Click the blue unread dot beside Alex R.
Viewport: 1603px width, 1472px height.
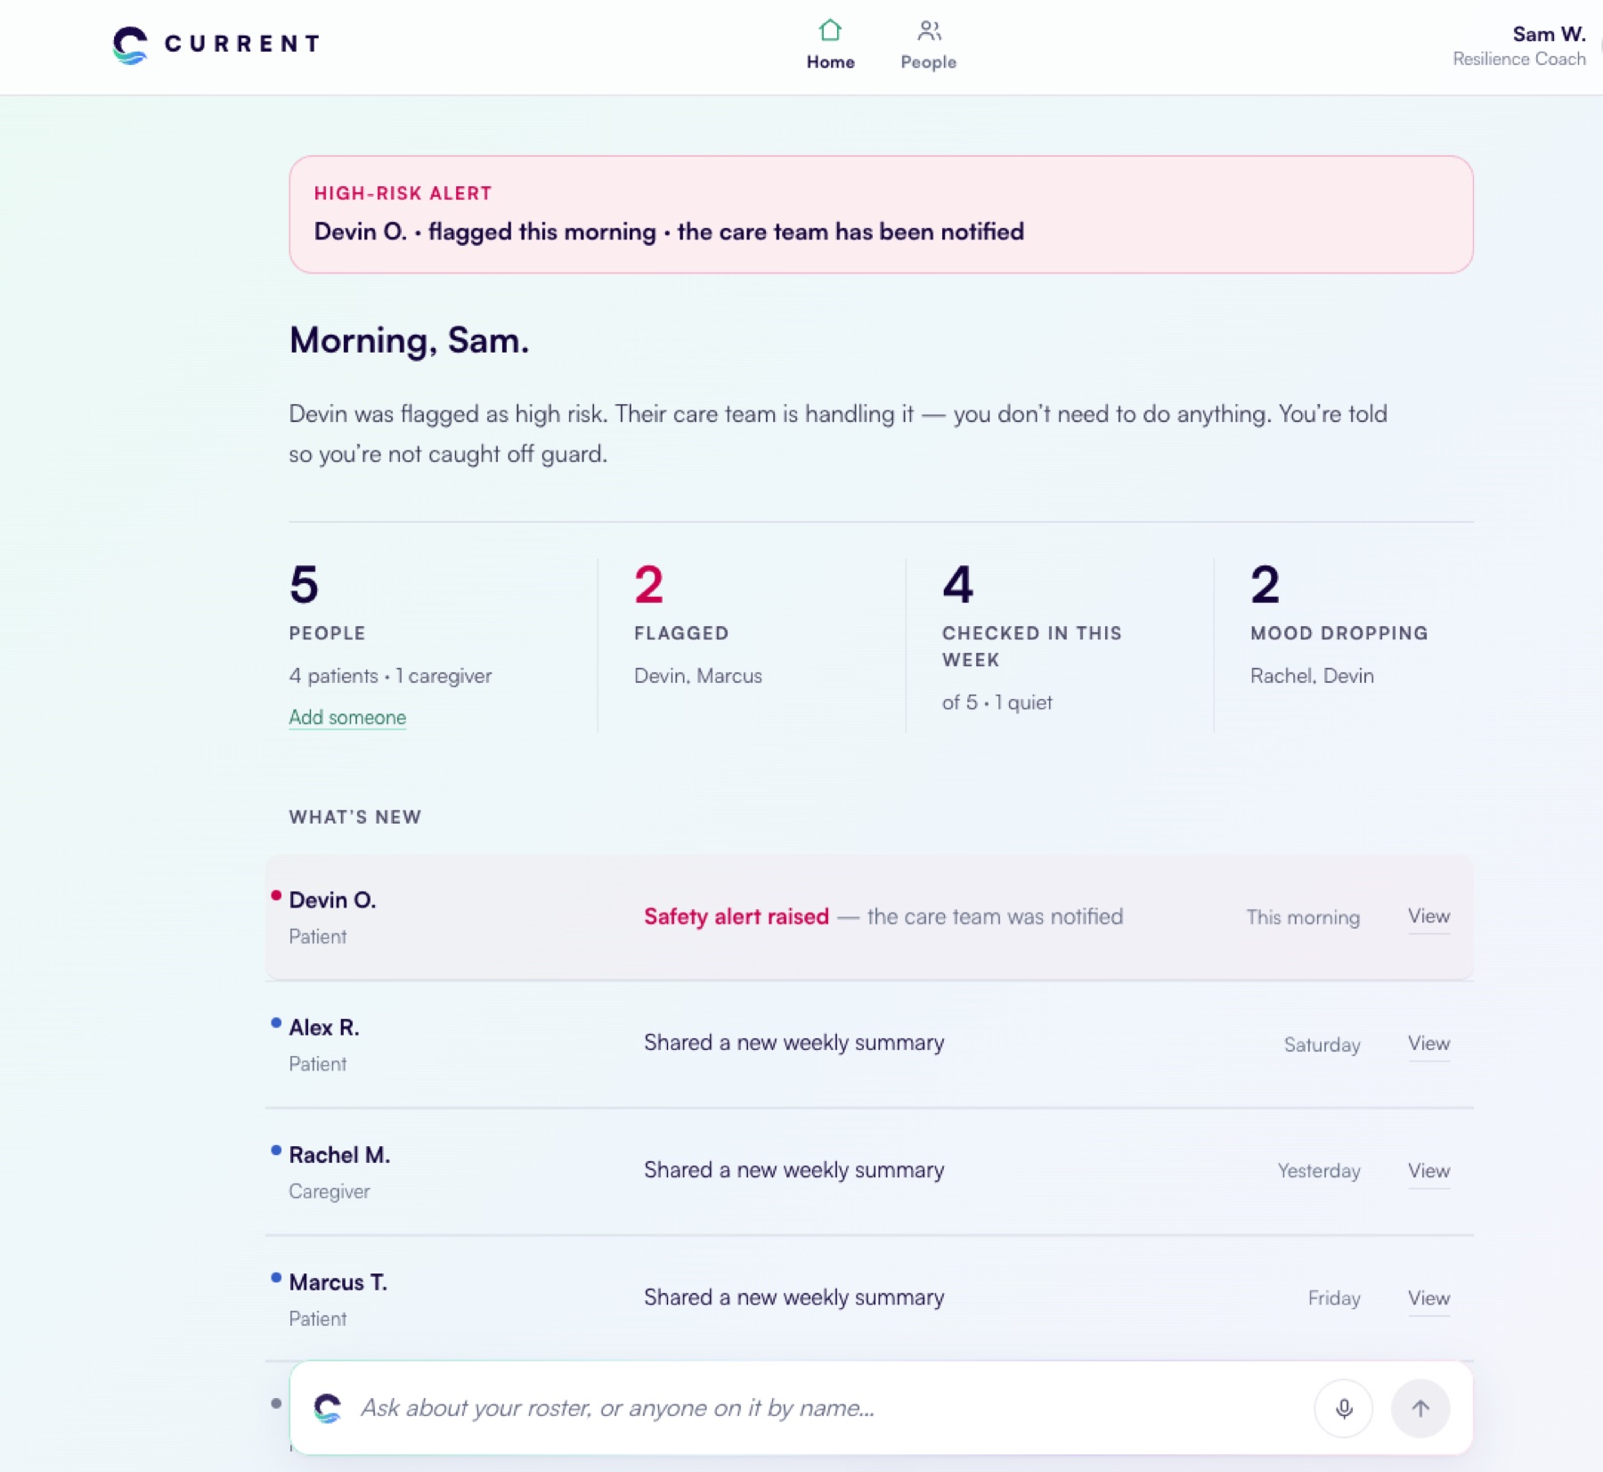[276, 1023]
